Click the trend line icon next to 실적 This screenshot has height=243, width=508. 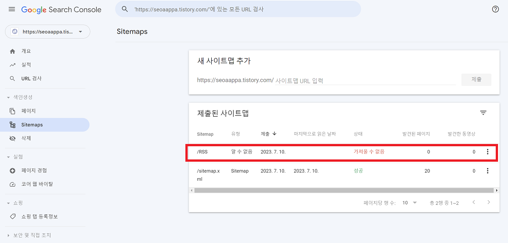pos(13,65)
